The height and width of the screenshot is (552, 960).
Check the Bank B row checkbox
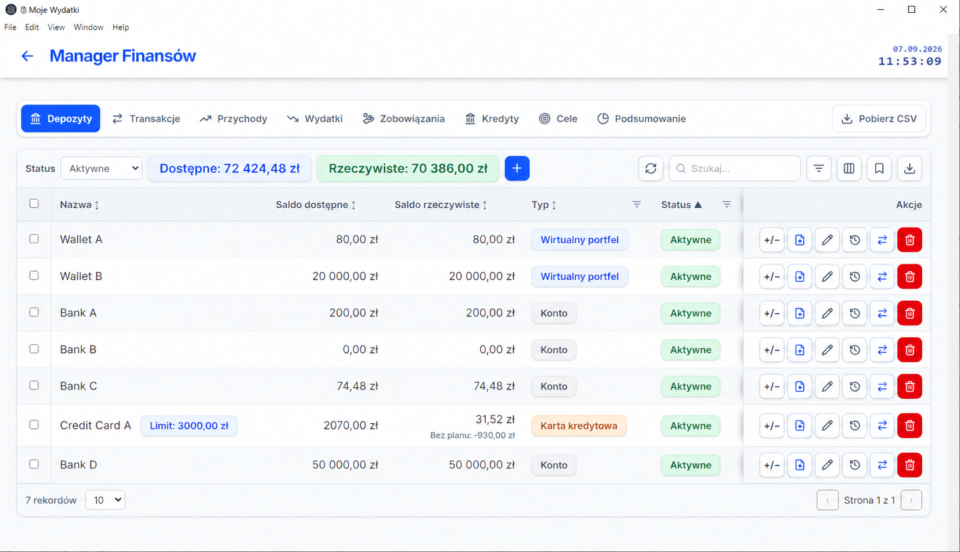(x=34, y=349)
